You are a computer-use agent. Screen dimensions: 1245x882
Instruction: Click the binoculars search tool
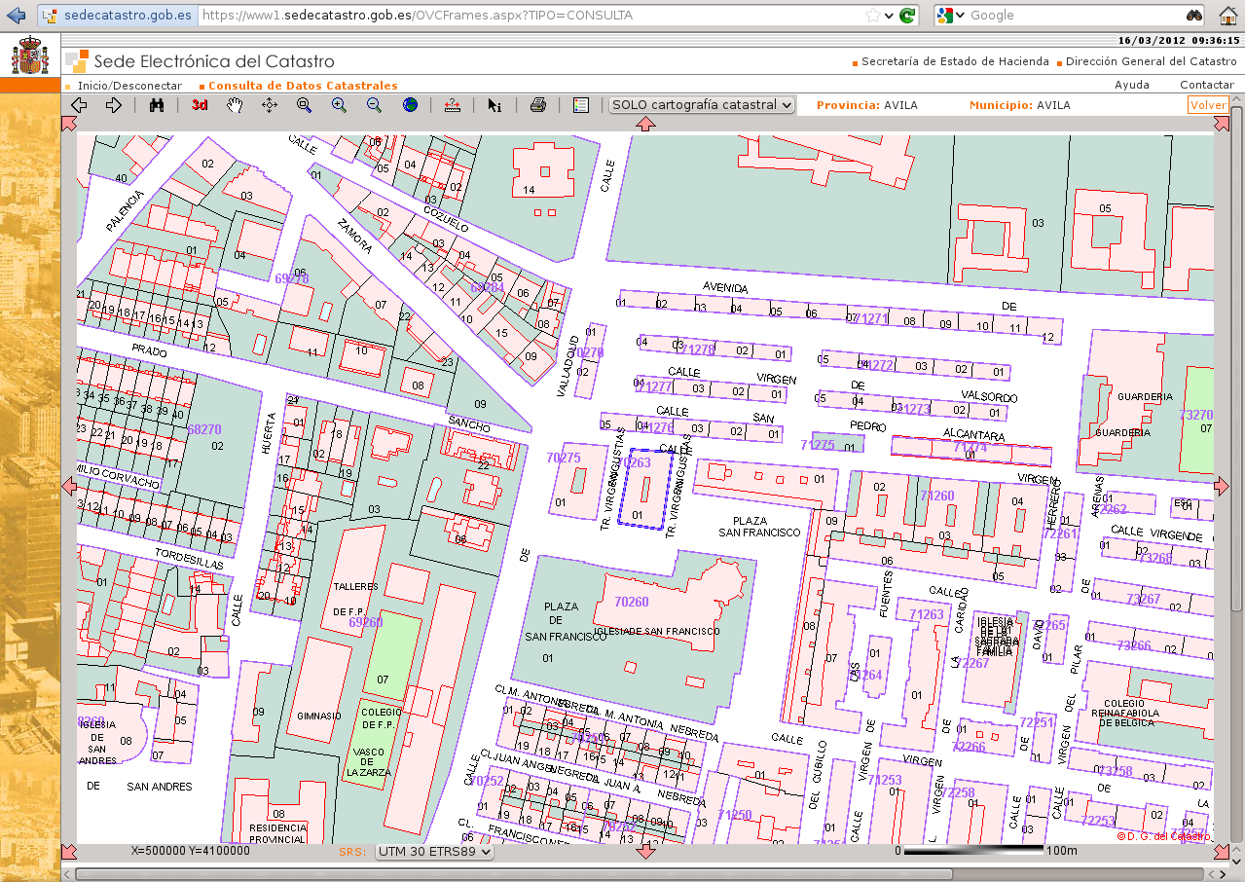point(157,105)
